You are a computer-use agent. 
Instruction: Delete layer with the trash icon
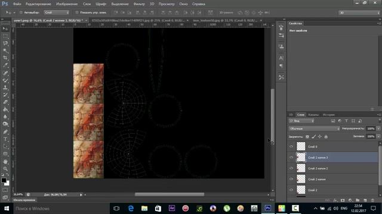tap(372, 200)
